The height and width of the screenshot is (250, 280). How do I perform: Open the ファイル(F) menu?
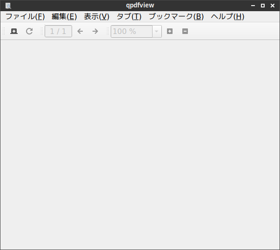coord(25,17)
